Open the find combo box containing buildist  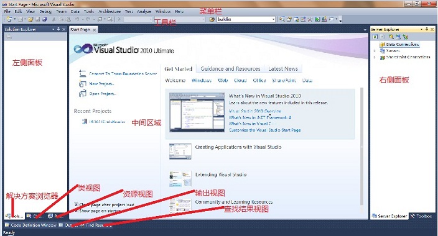pos(273,19)
